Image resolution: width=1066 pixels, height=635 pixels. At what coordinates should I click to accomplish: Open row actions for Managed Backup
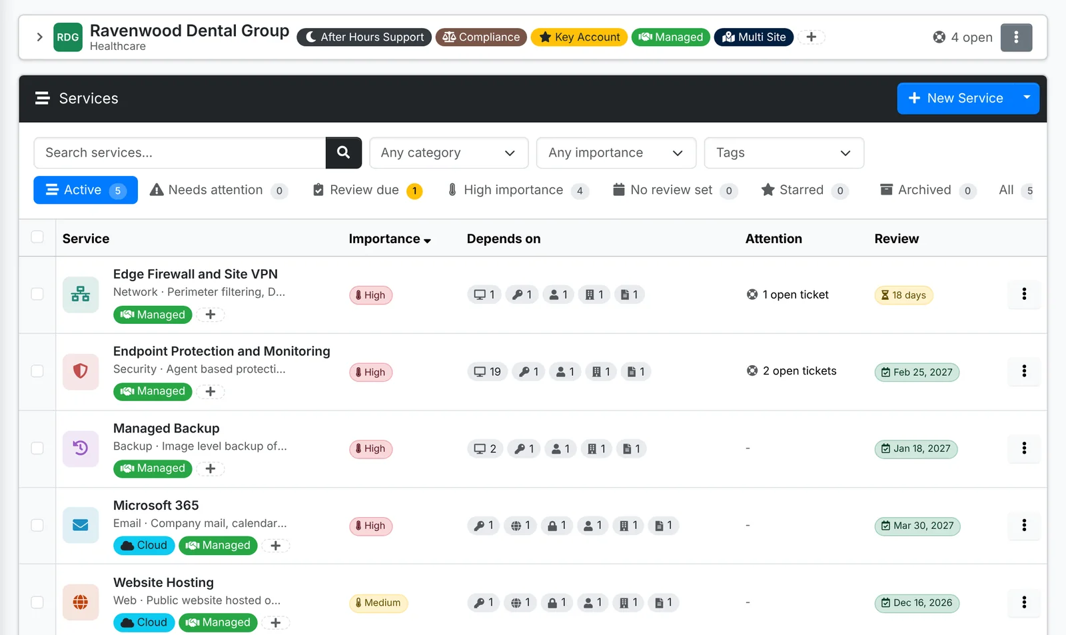point(1024,448)
